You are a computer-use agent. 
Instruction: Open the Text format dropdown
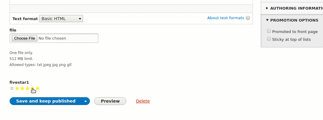coord(61,19)
